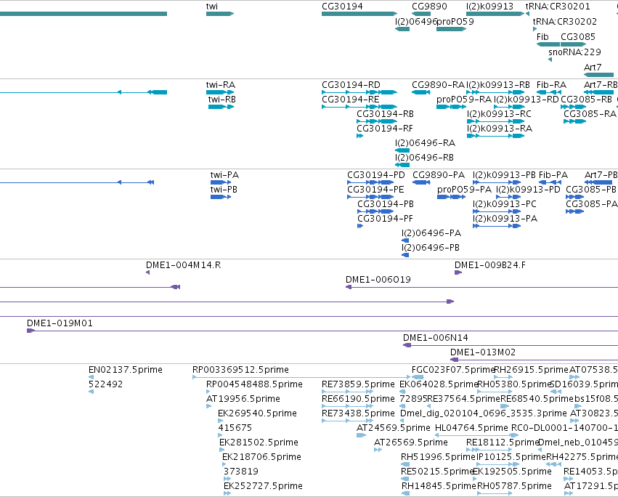The image size is (618, 497).
Task: Click the tRNA:CR30202 label
Action: pos(564,22)
